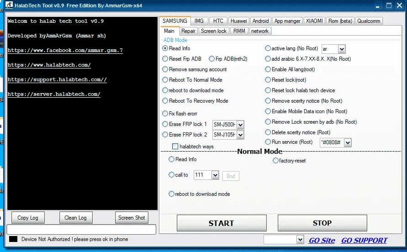Select Normal Mode reboot to download mode
This screenshot has width=407, height=252.
pos(171,194)
